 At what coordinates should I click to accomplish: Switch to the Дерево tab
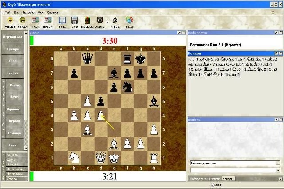[215, 179]
